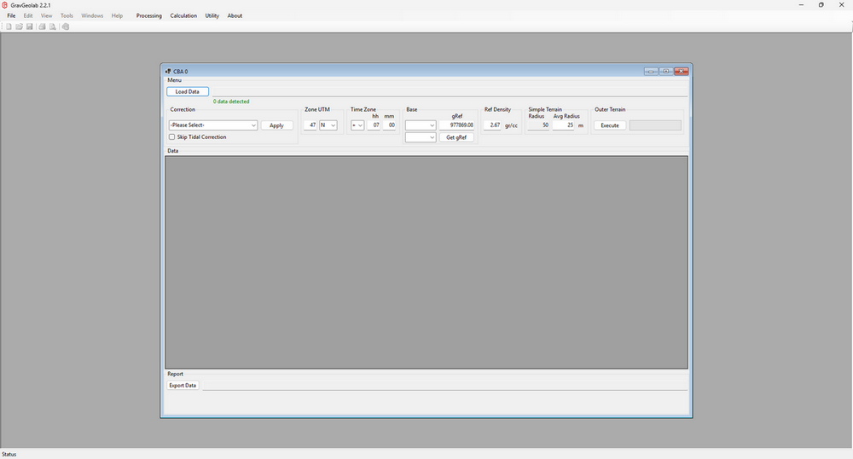Click the '0 data detected' status text

(231, 102)
